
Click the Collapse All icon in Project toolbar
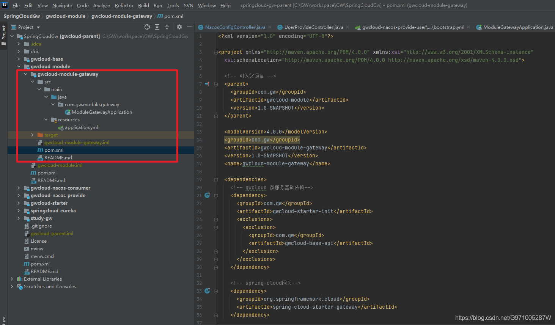click(x=167, y=27)
